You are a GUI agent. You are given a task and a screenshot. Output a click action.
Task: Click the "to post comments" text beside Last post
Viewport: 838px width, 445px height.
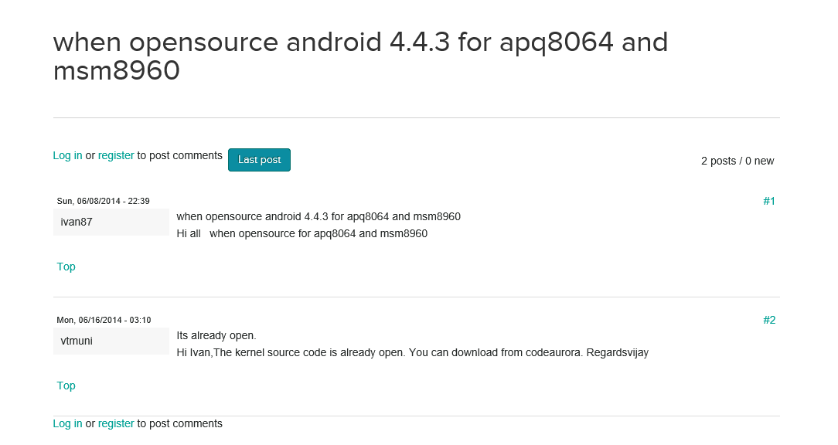tap(179, 155)
